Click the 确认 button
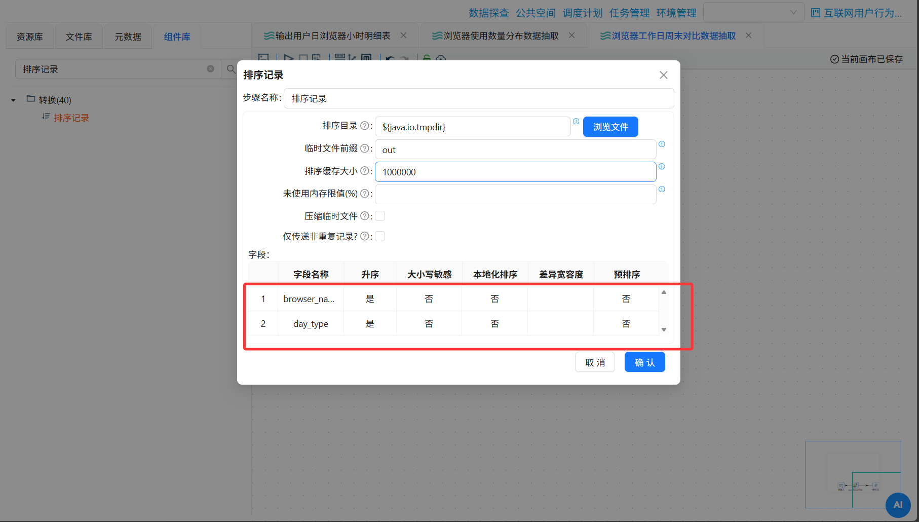This screenshot has height=522, width=919. [644, 362]
